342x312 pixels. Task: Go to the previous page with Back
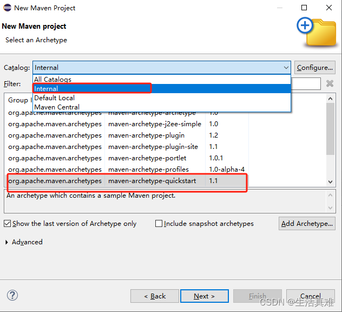155,296
